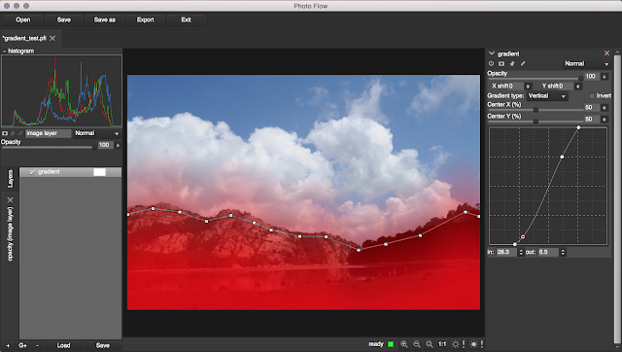The width and height of the screenshot is (622, 352).
Task: Switch to the vertical Layers tab
Action: click(x=11, y=179)
